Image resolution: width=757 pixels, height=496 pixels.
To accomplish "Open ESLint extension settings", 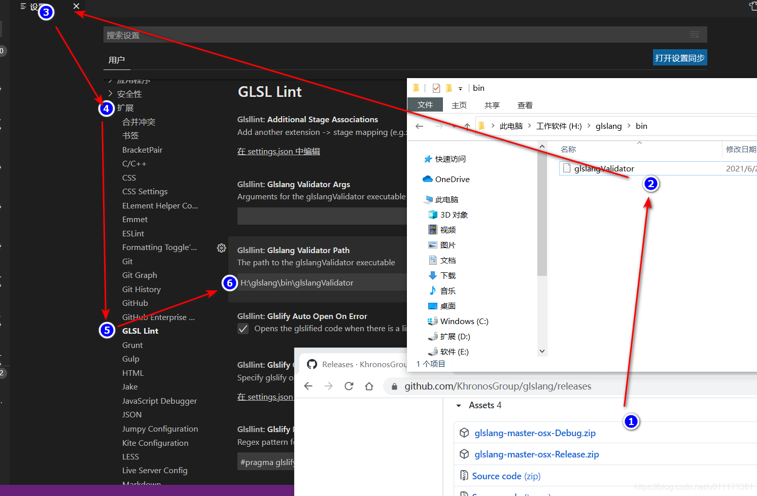I will click(133, 234).
